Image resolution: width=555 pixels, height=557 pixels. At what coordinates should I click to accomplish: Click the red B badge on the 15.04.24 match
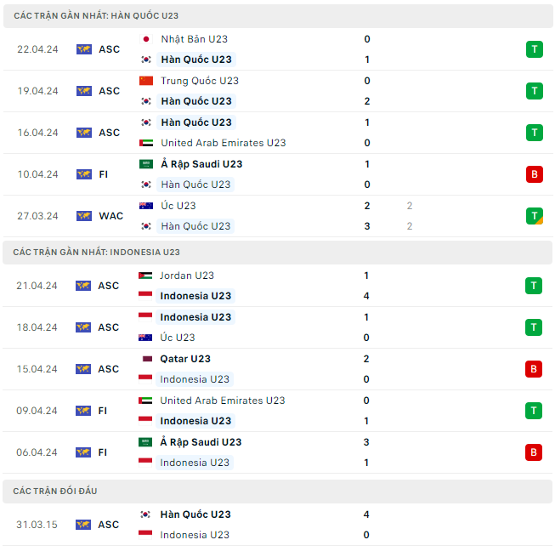click(534, 369)
